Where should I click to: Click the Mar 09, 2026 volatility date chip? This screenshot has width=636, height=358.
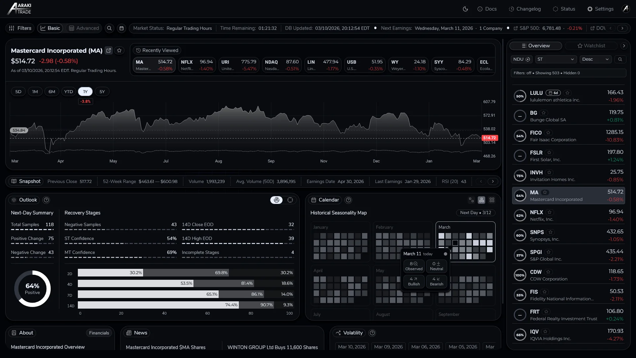coord(388,346)
